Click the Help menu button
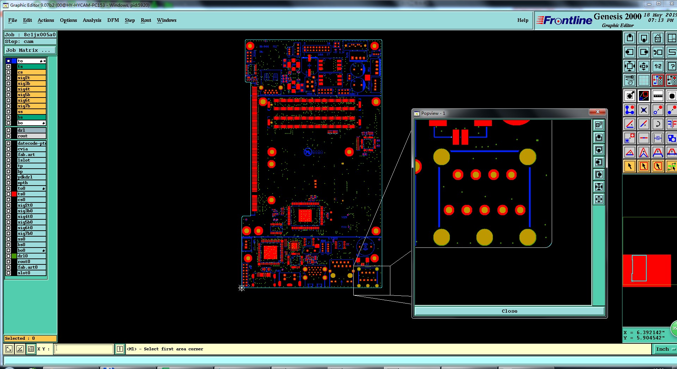This screenshot has height=369, width=677. pos(523,20)
